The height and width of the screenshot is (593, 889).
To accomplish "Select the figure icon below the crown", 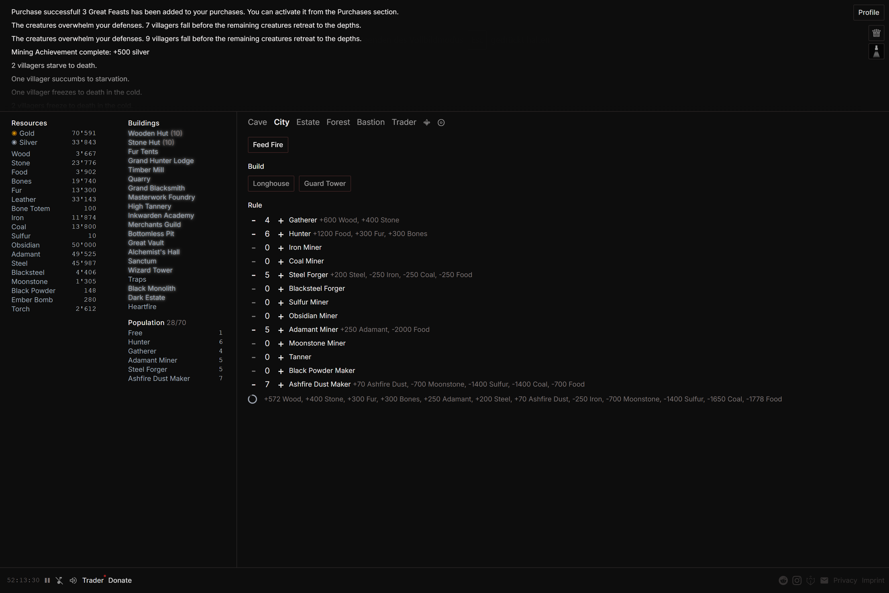I will pyautogui.click(x=876, y=51).
